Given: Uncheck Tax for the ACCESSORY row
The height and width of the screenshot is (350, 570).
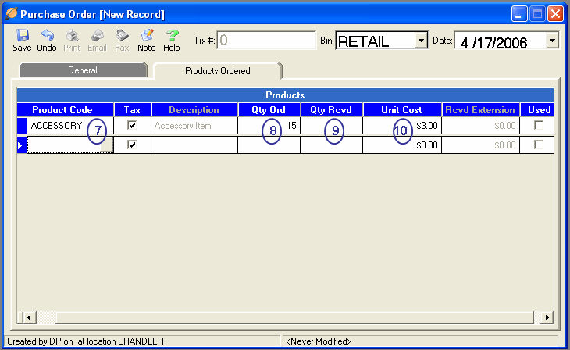Looking at the screenshot, I should click(x=132, y=125).
